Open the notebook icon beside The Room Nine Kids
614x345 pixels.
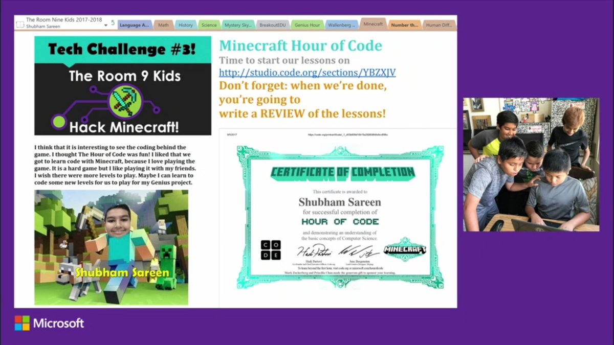tap(19, 24)
